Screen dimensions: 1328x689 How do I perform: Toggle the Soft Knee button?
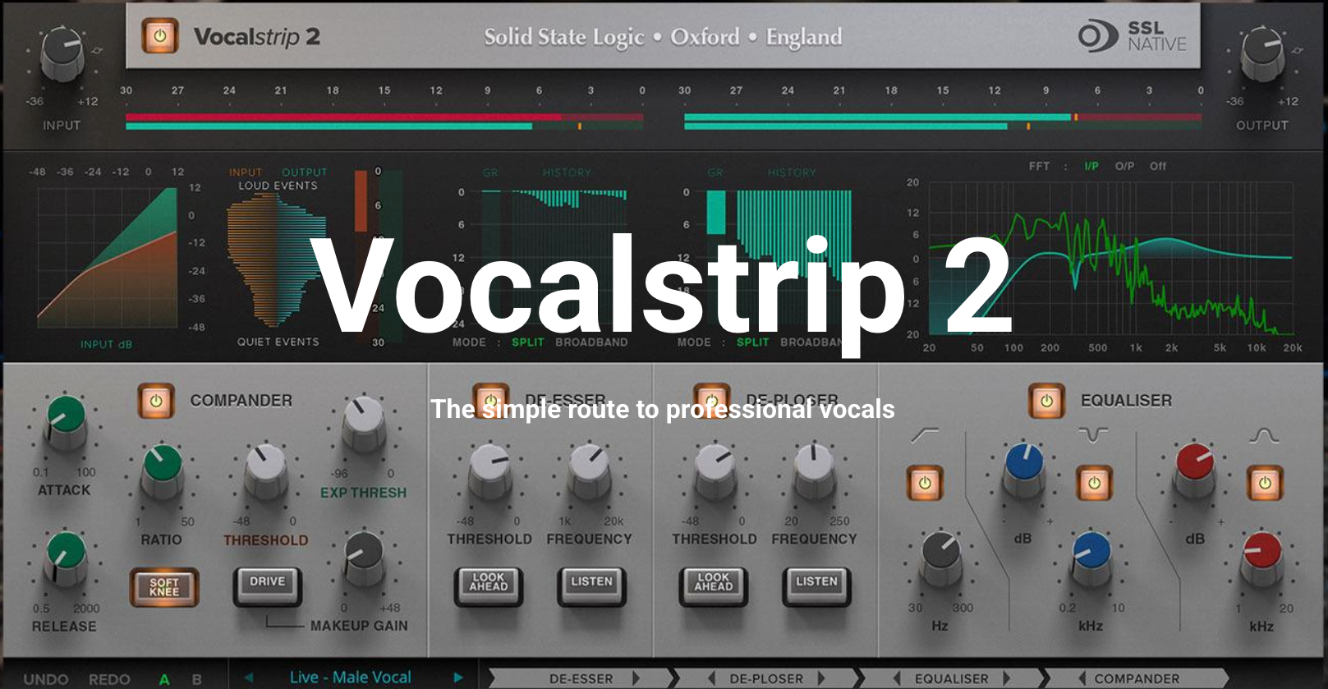point(164,586)
